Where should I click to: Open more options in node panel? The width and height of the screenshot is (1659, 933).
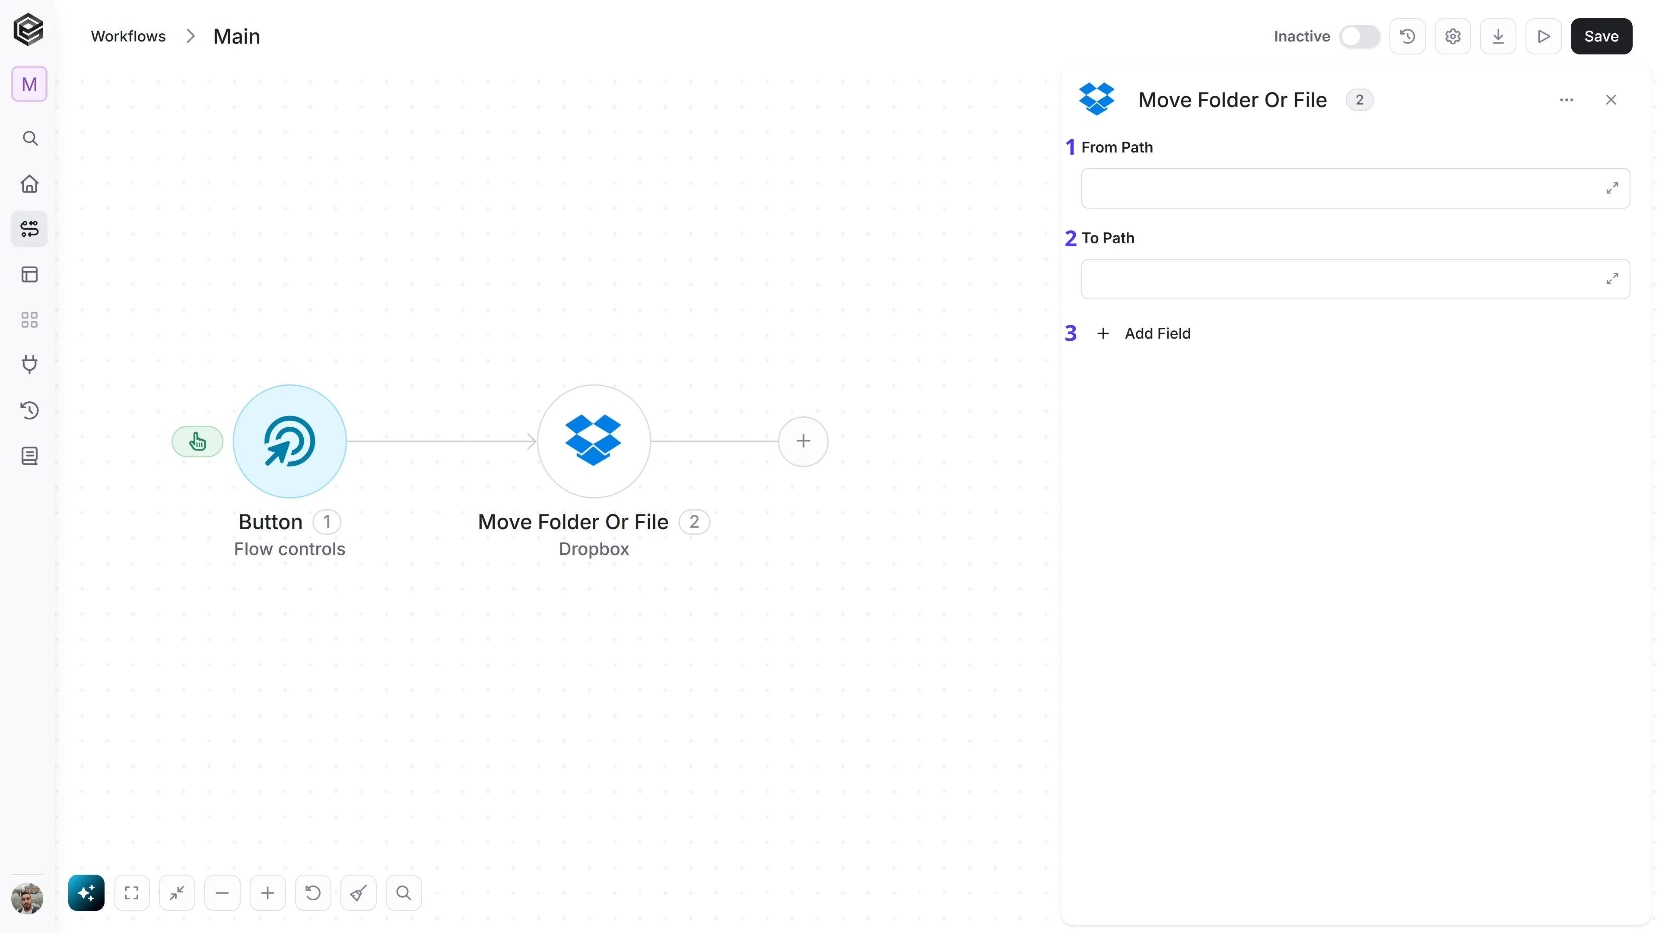pyautogui.click(x=1566, y=100)
